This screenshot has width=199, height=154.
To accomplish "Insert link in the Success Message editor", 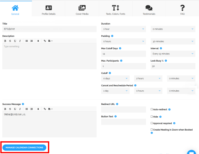I will 45,109.
